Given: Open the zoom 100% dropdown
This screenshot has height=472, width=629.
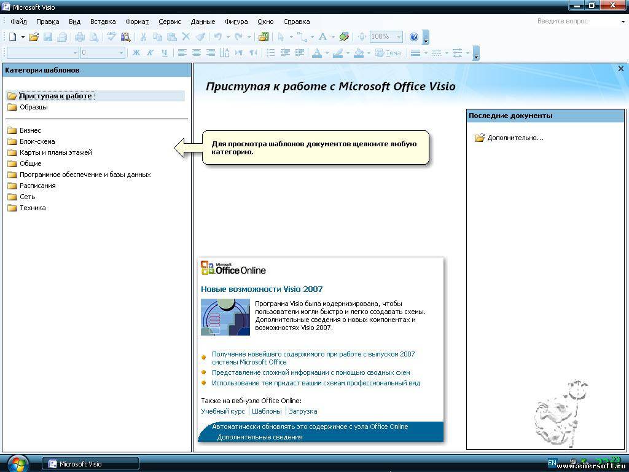Looking at the screenshot, I should 386,37.
